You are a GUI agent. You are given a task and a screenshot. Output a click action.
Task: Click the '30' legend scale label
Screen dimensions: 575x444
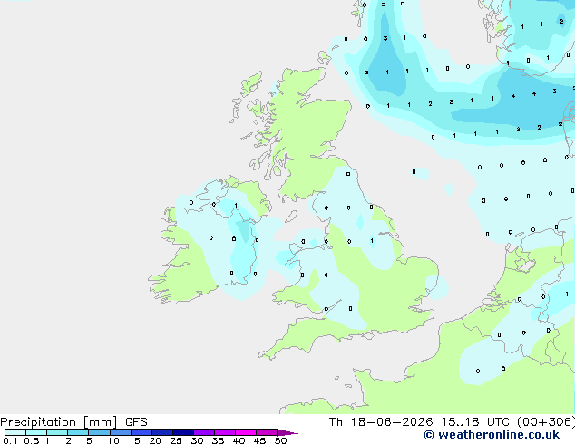coord(197,440)
